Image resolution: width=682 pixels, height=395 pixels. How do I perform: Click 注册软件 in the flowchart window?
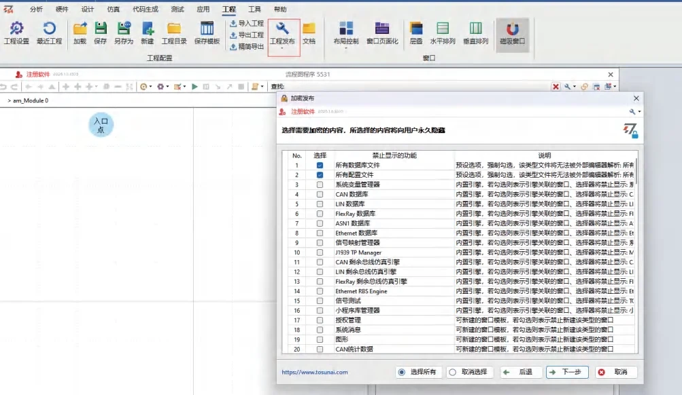click(x=38, y=75)
